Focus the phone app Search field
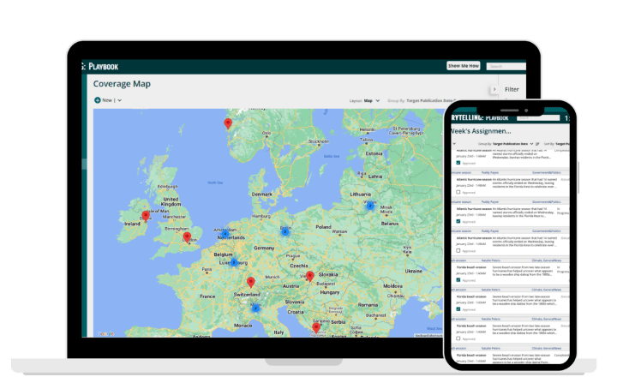 click(x=538, y=118)
